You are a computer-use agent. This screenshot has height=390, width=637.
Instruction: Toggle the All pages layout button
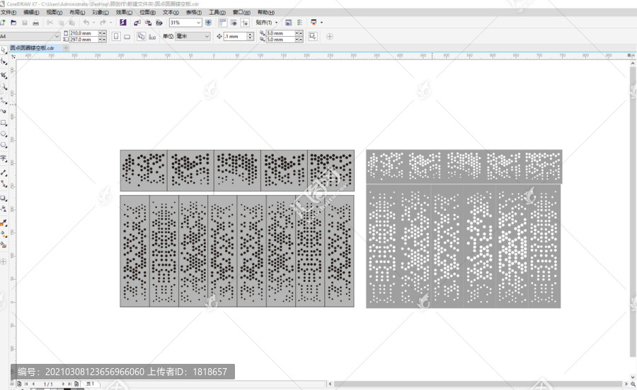(x=141, y=37)
